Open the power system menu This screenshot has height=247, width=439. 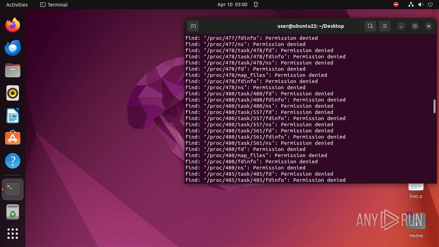tap(430, 4)
